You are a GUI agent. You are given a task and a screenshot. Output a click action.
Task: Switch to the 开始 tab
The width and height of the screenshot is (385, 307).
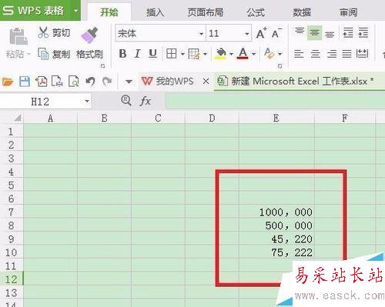pos(109,12)
